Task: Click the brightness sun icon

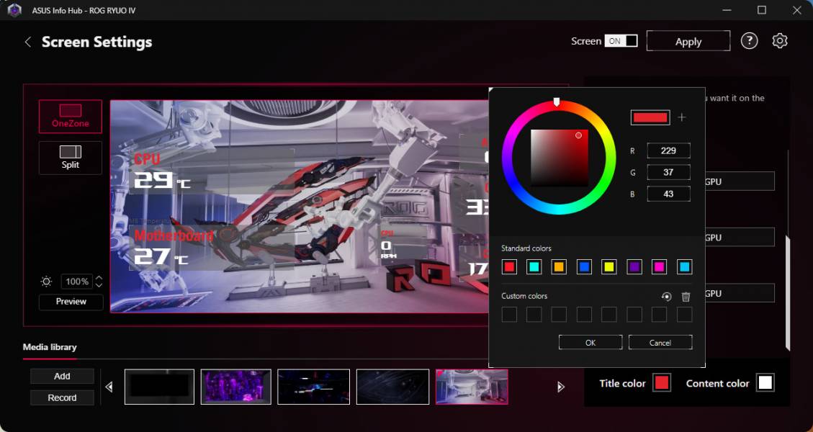Action: tap(45, 281)
